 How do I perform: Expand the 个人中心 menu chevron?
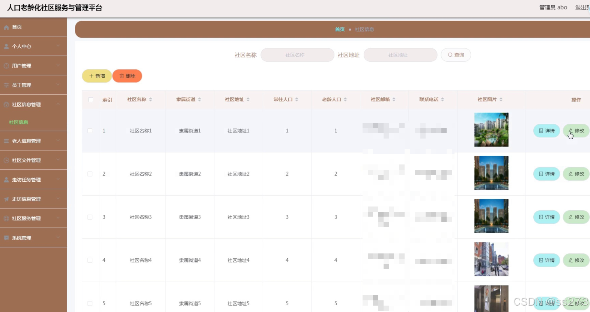[58, 46]
